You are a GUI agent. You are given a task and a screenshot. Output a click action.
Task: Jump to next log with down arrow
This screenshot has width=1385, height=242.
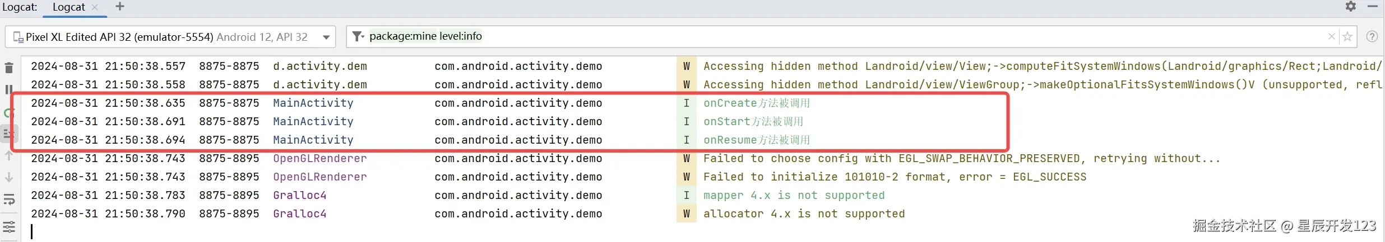pyautogui.click(x=9, y=178)
